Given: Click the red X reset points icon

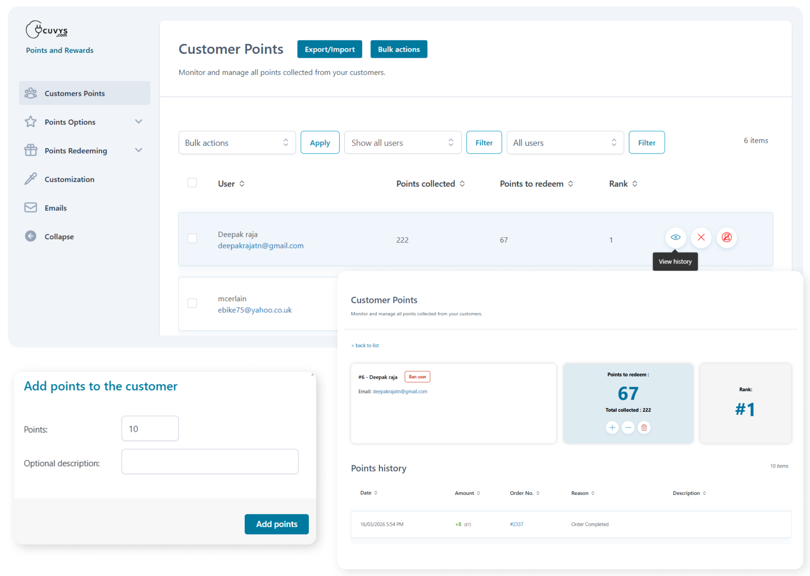Looking at the screenshot, I should click(x=701, y=237).
